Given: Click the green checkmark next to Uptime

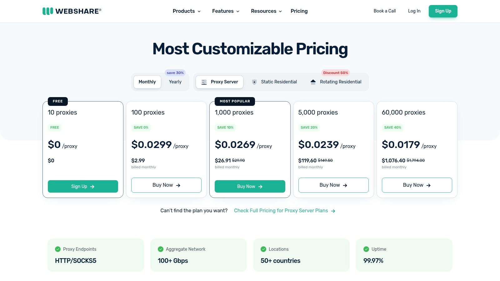Looking at the screenshot, I should click(x=366, y=249).
